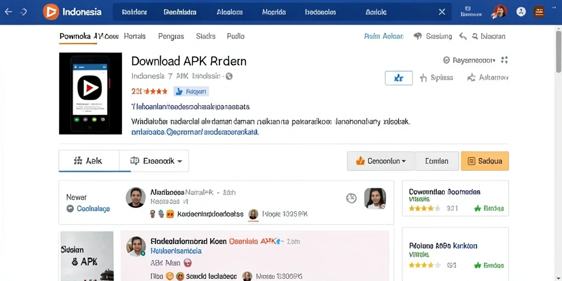The height and width of the screenshot is (281, 562).
Task: Open the profile avatar in header
Action: click(x=500, y=12)
